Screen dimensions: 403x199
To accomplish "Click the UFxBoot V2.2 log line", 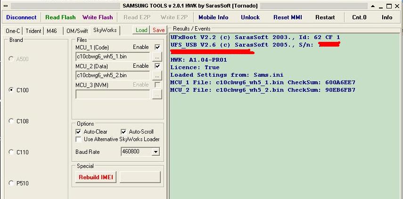I will (x=255, y=38).
